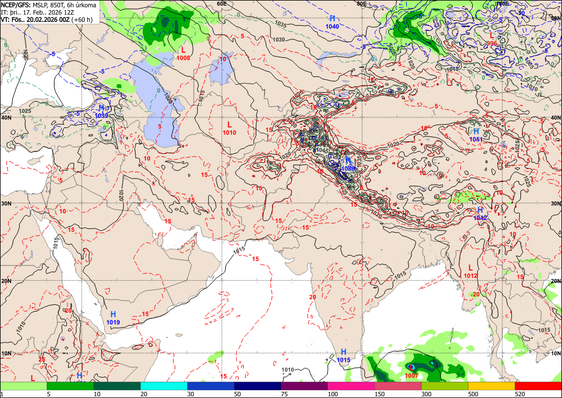Click the H 1088 high pressure marker
Image resolution: width=562 pixels, height=398 pixels.
pos(348,164)
